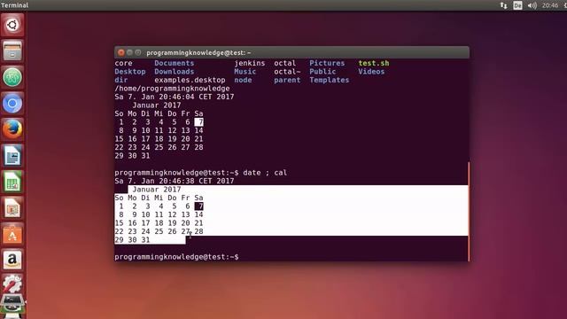Click the 'Downloads' directory name

click(x=175, y=72)
